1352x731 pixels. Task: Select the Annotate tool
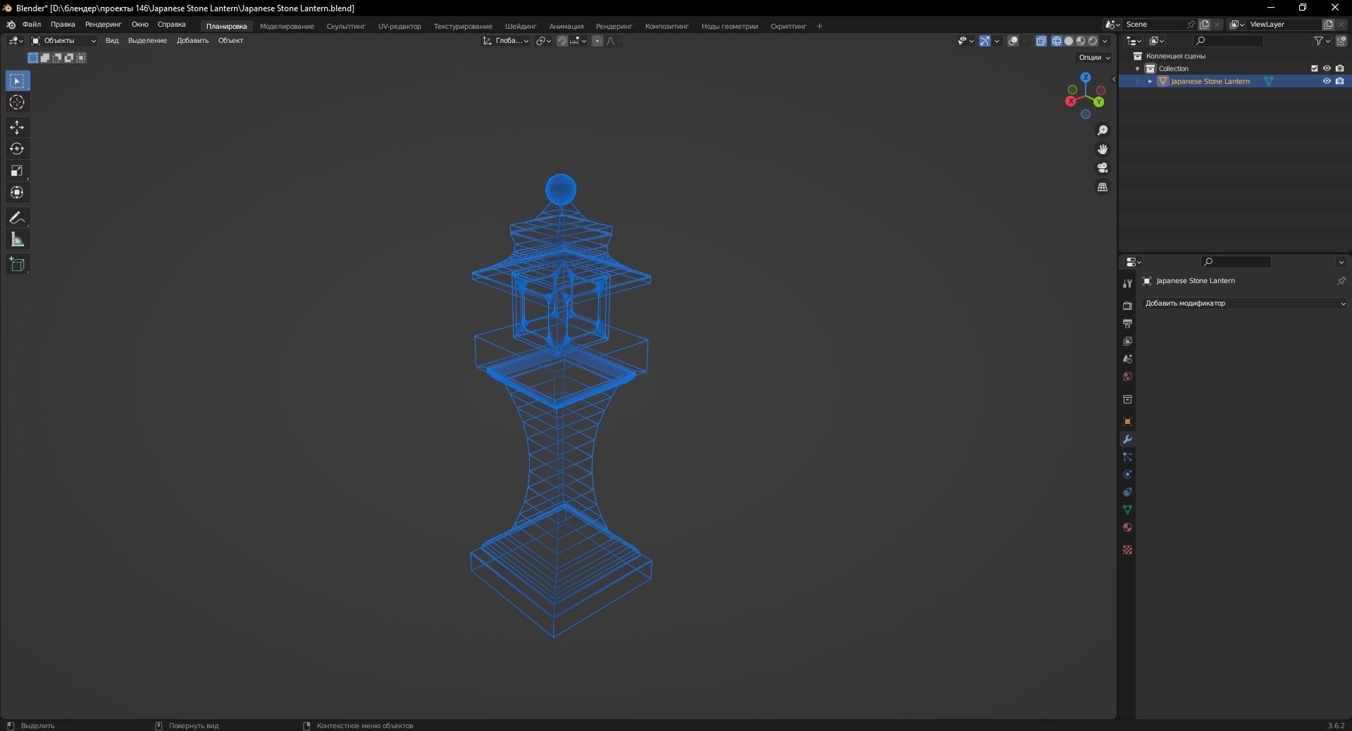coord(18,218)
